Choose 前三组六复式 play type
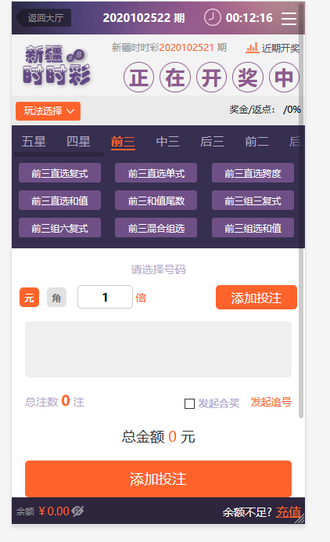This screenshot has height=542, width=330. [x=59, y=227]
